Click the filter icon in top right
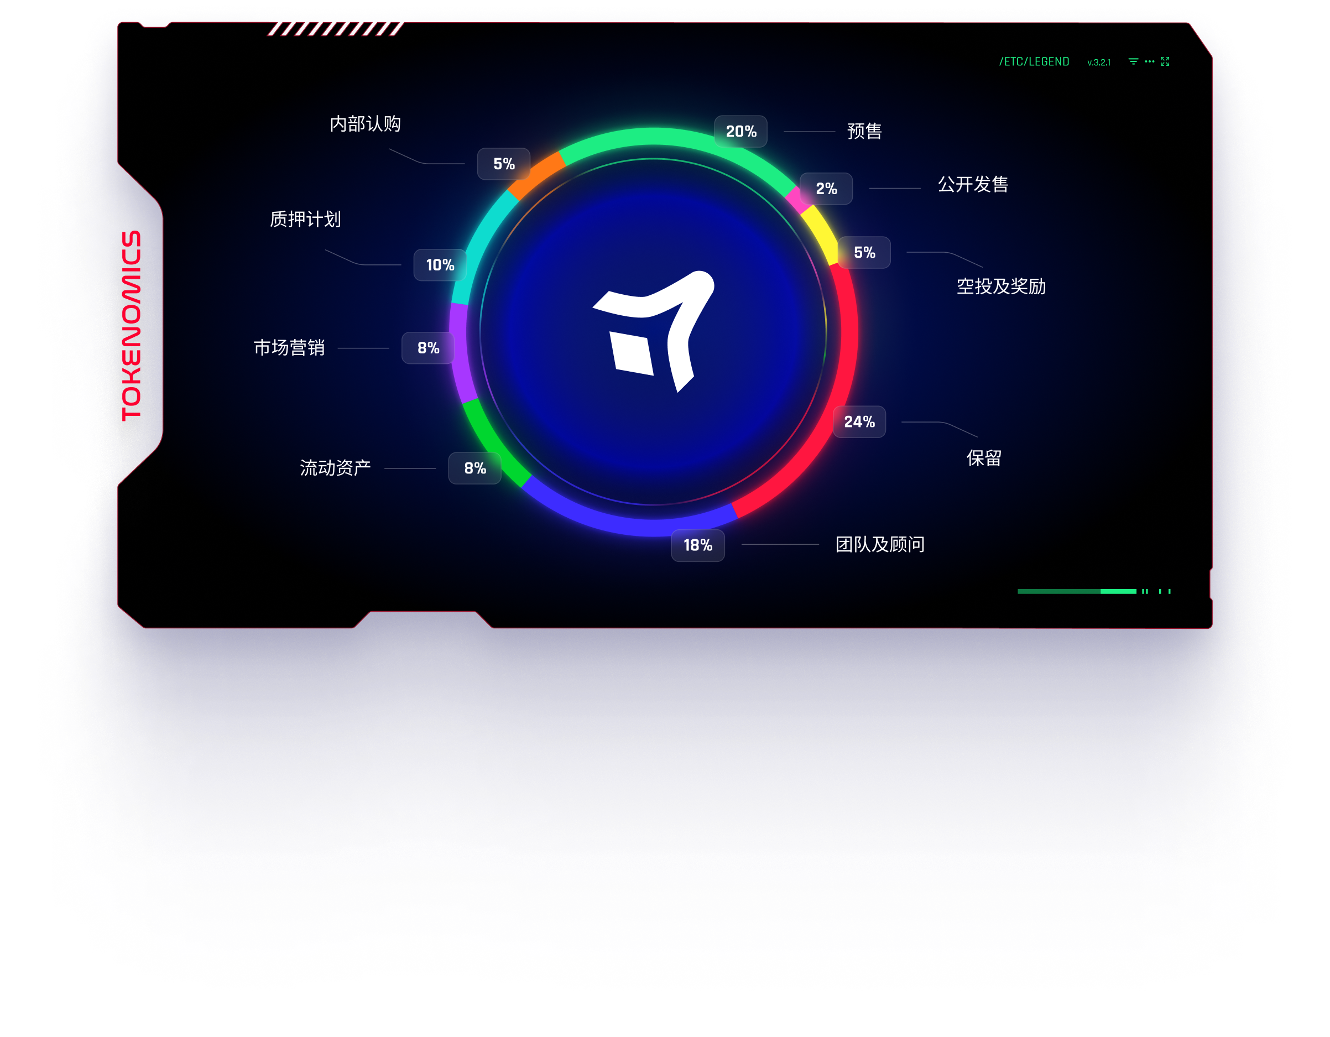Screen dimensions: 1330x1037 [1133, 61]
